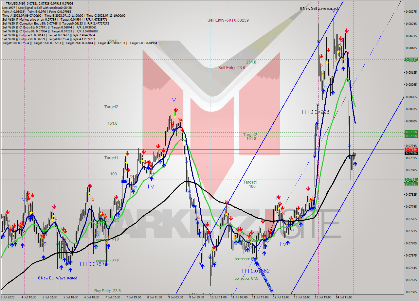Click the '9 Jul 19:00' time axis label
Image resolution: width=419 pixels, height=301 pixels.
click(196, 297)
